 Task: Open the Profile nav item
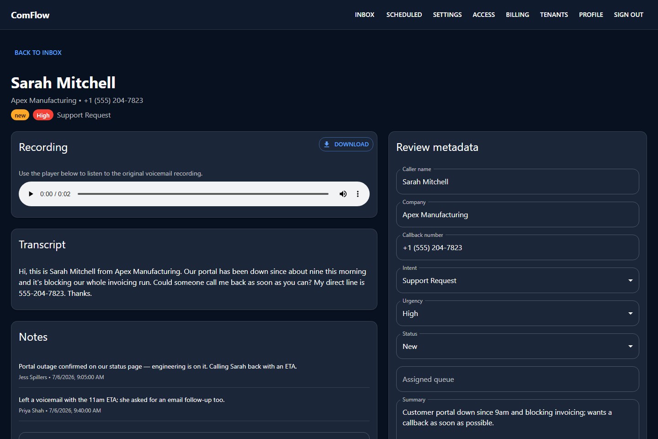coord(591,15)
